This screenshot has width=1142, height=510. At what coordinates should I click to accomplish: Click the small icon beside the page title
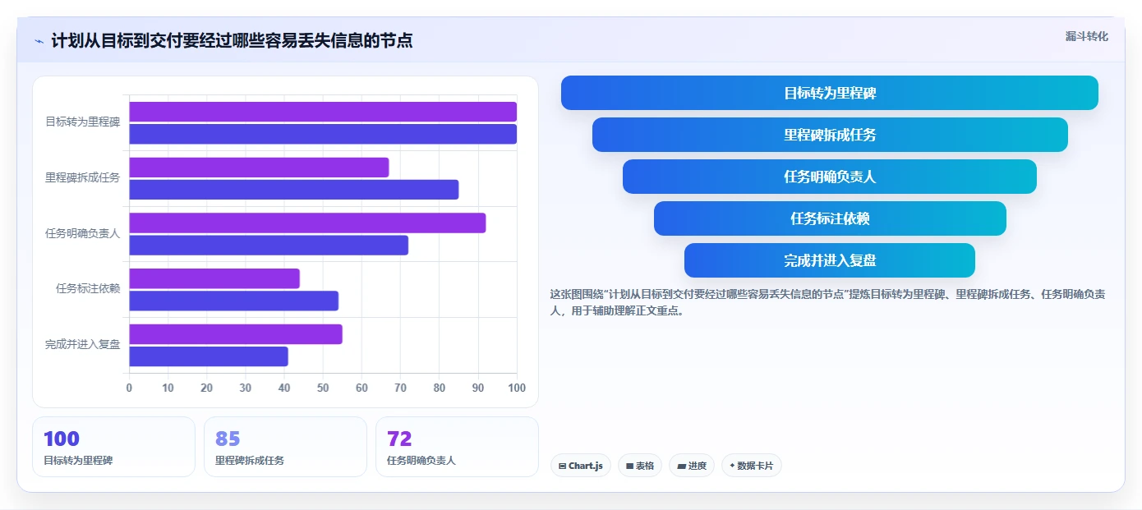[39, 41]
